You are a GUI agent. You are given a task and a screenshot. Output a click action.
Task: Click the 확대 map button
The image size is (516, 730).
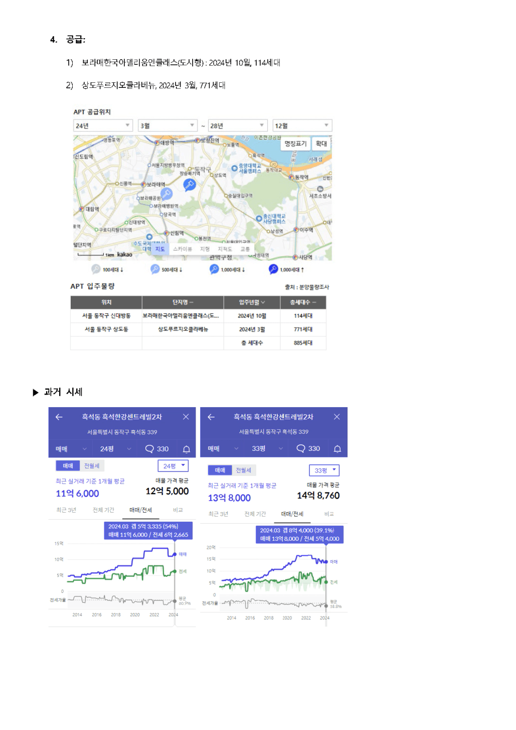coord(321,144)
